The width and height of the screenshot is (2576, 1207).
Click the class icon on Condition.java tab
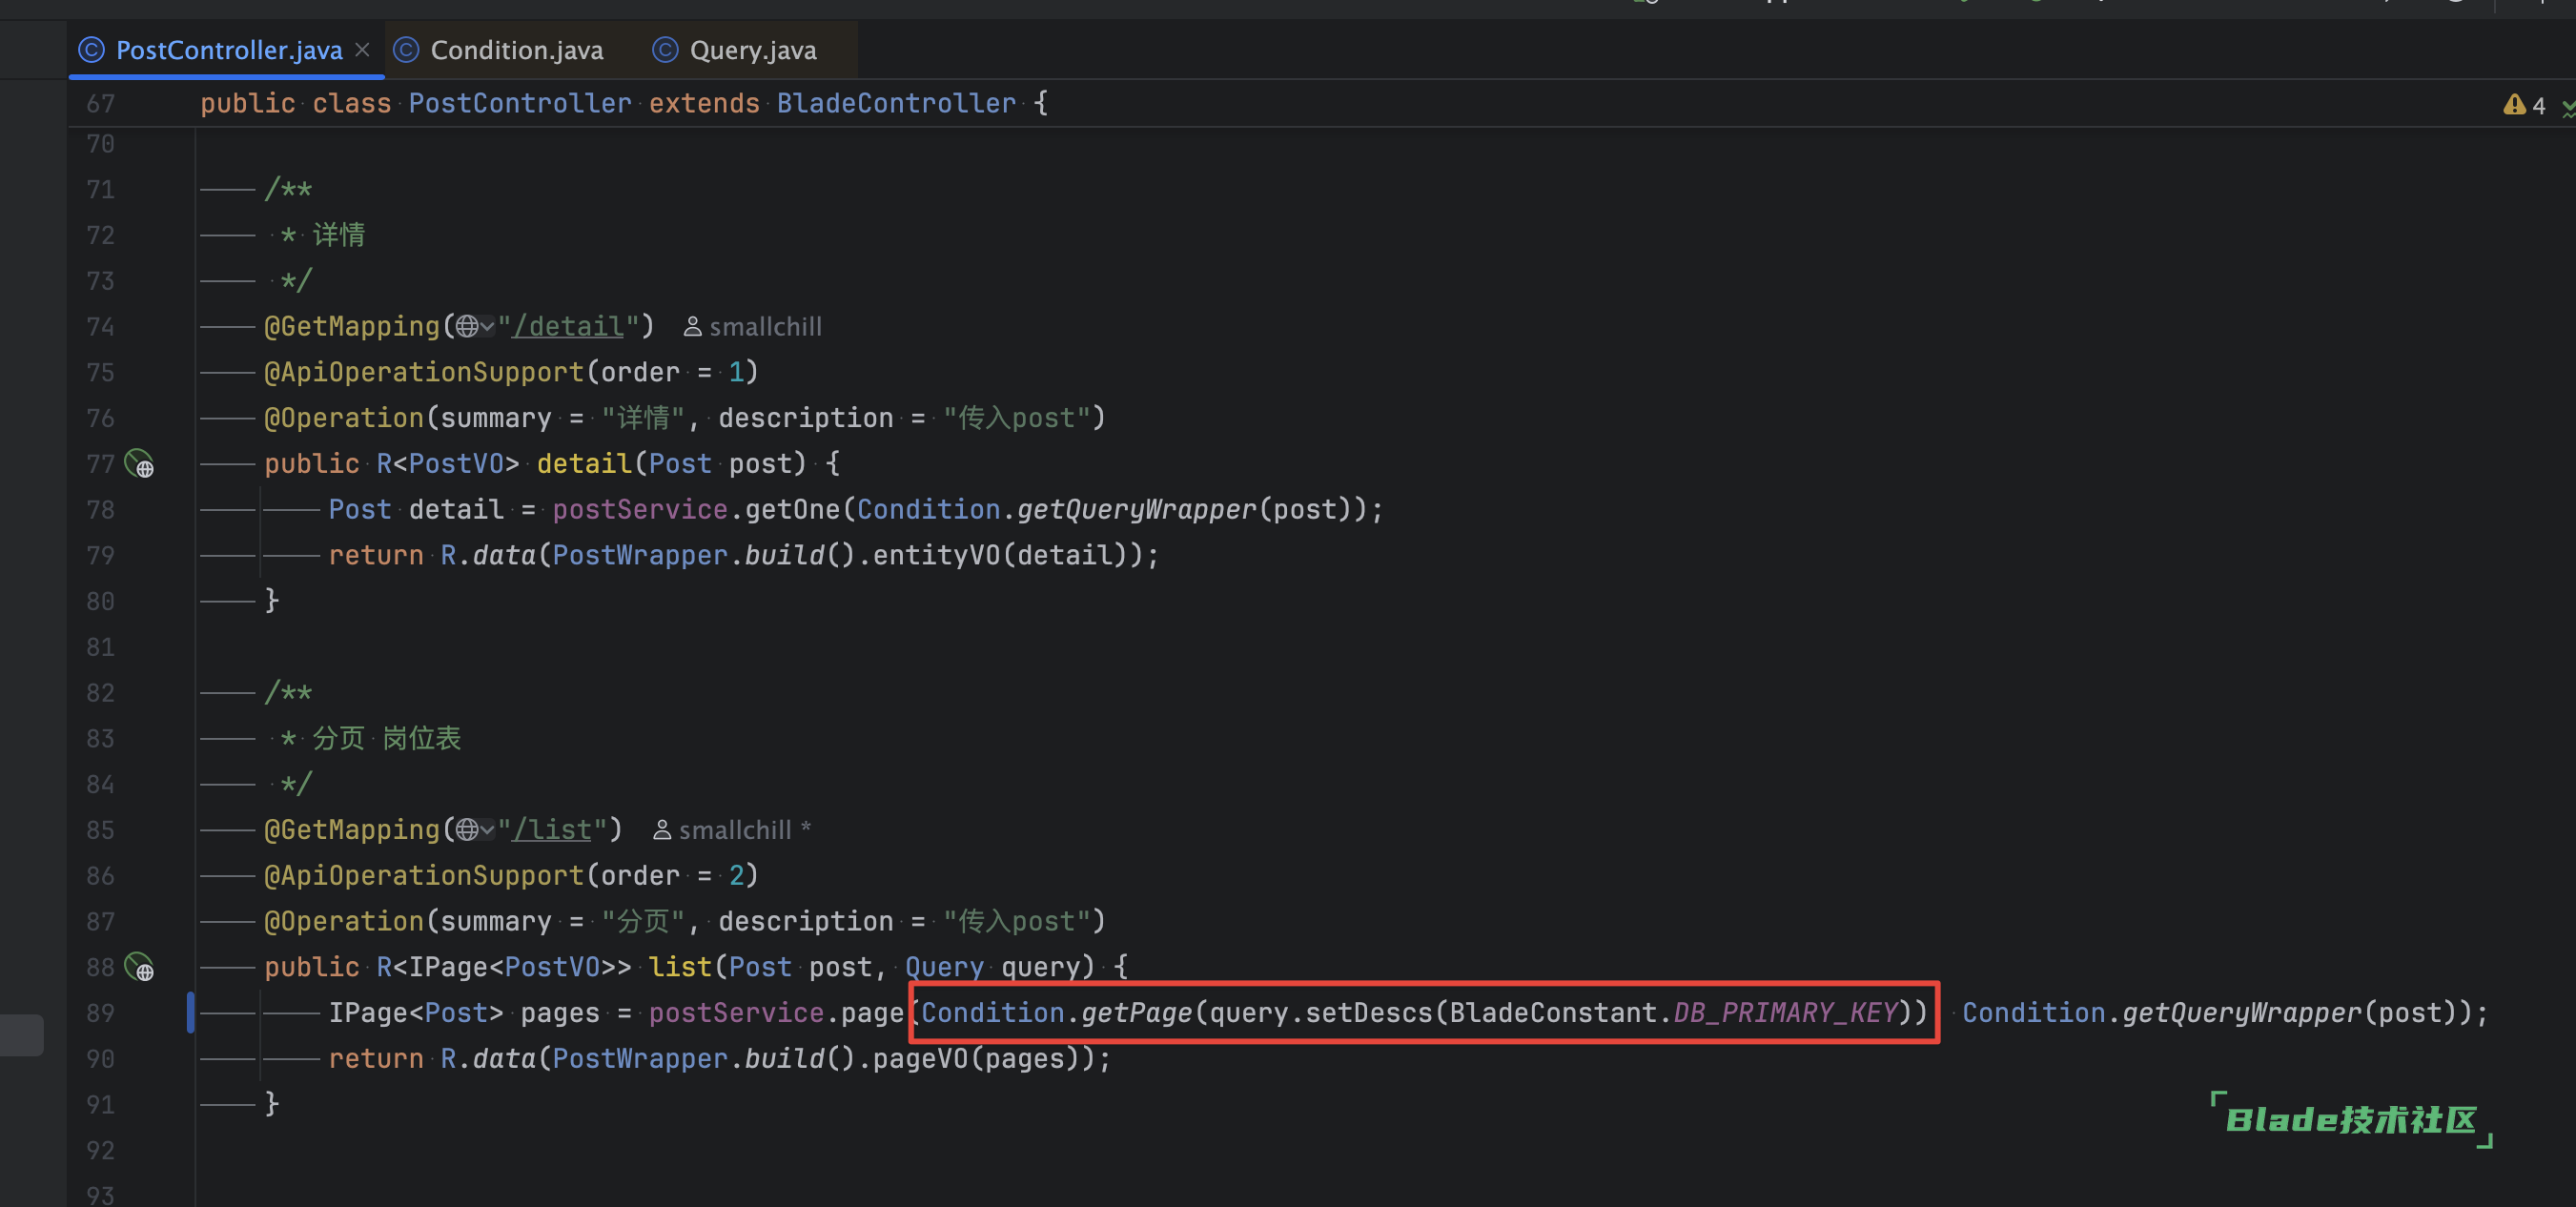(x=405, y=50)
